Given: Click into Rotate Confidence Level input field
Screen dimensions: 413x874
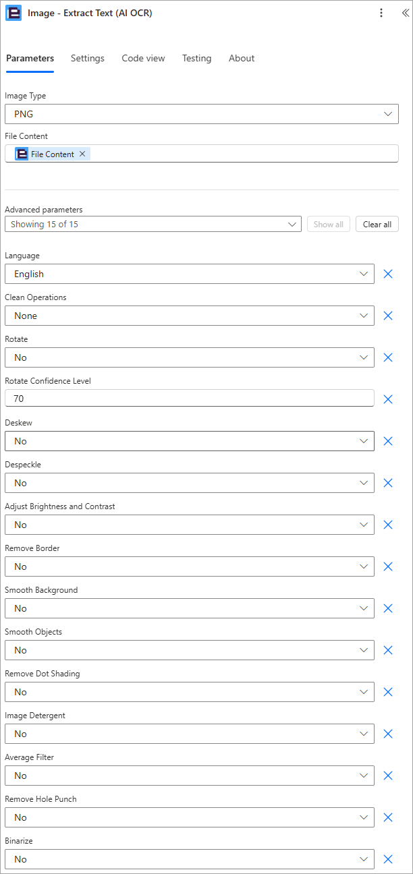Looking at the screenshot, I should 190,399.
